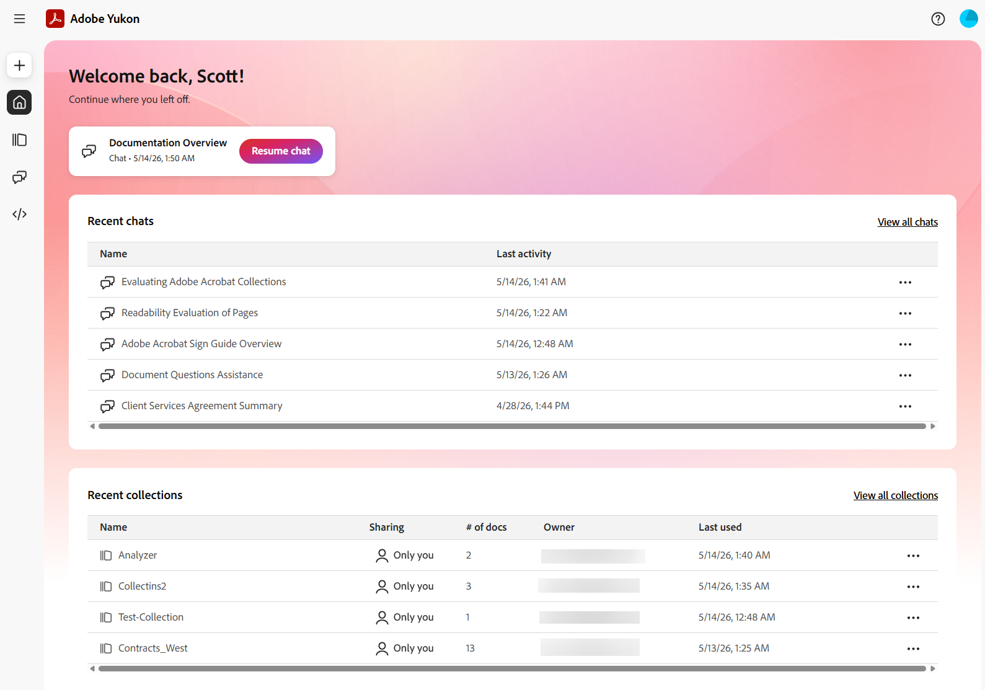This screenshot has width=985, height=690.
Task: Open more options for Contracts_West collection
Action: (x=913, y=648)
